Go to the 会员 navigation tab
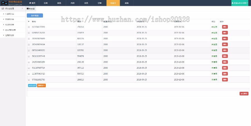The image size is (251, 126). 86,3
